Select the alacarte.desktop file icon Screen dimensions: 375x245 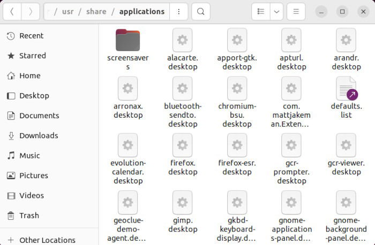point(183,40)
